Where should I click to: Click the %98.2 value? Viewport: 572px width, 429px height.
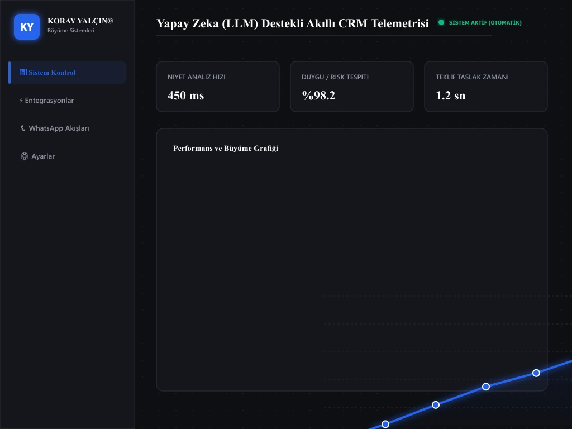point(318,96)
